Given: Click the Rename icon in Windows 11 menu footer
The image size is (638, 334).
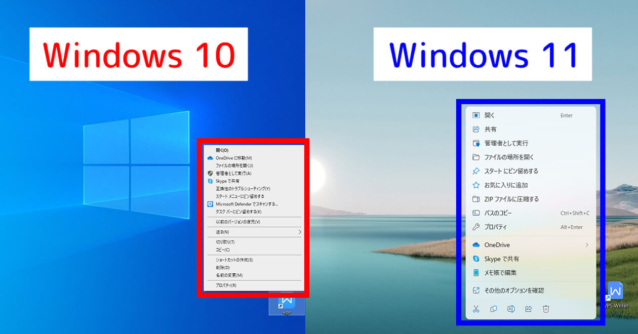Looking at the screenshot, I should point(511,309).
